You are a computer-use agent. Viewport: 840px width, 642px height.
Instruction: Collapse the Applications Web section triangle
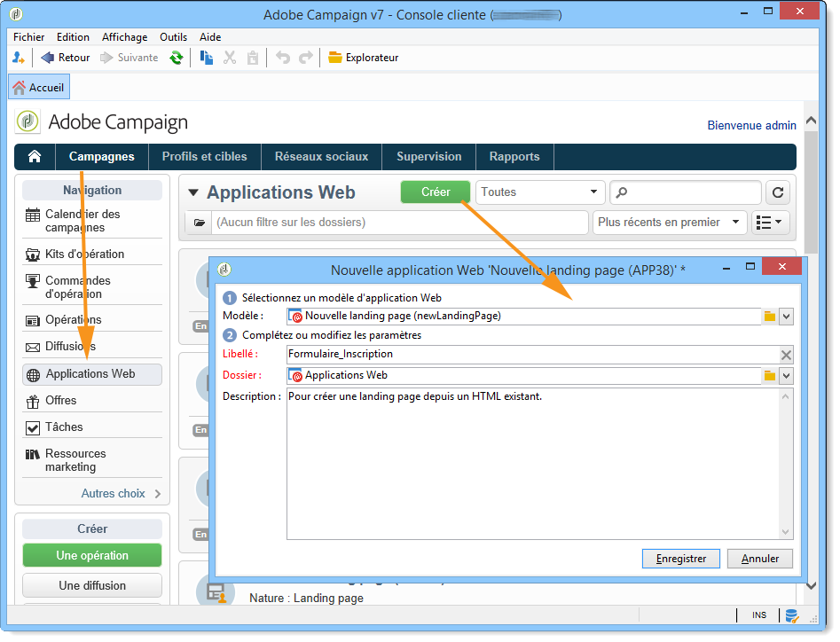[x=193, y=192]
